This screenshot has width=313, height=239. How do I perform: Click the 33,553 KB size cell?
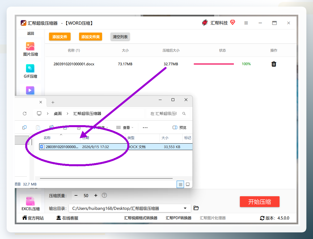click(x=172, y=147)
